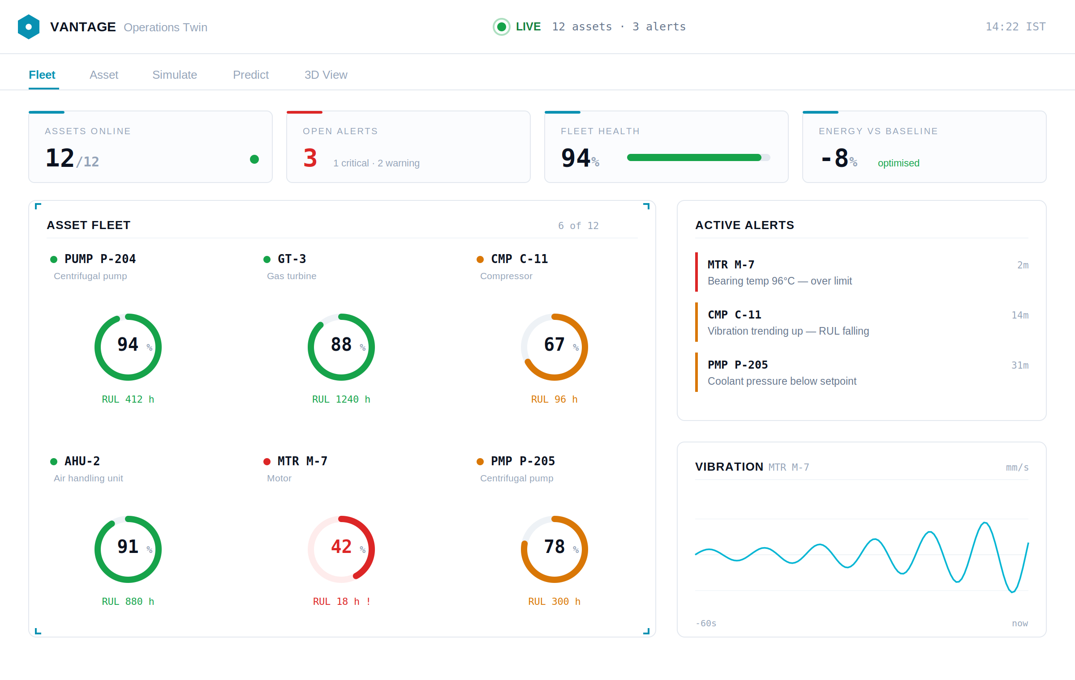This screenshot has height=680, width=1075.
Task: Click the orange status dot beside CMP C-11
Action: point(480,259)
